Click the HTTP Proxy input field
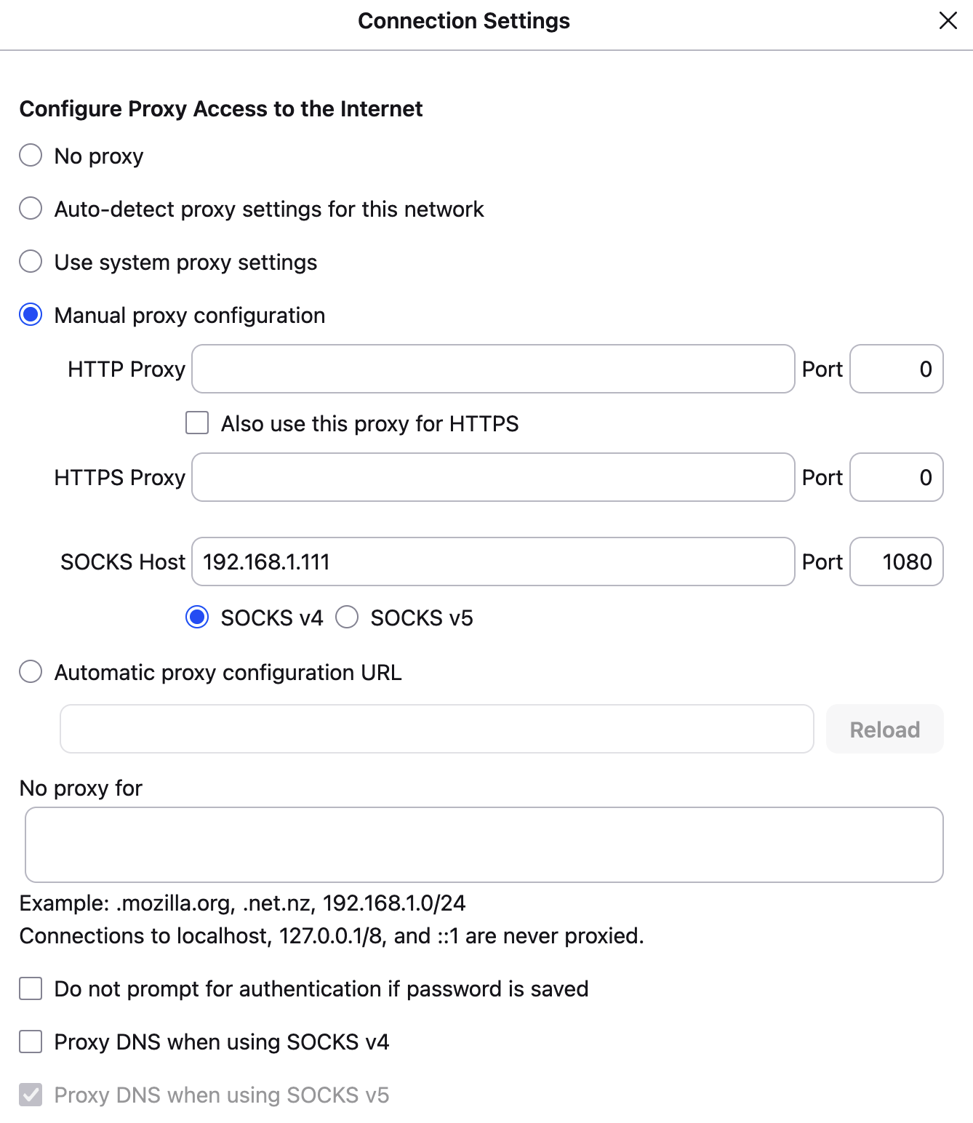 pos(492,369)
